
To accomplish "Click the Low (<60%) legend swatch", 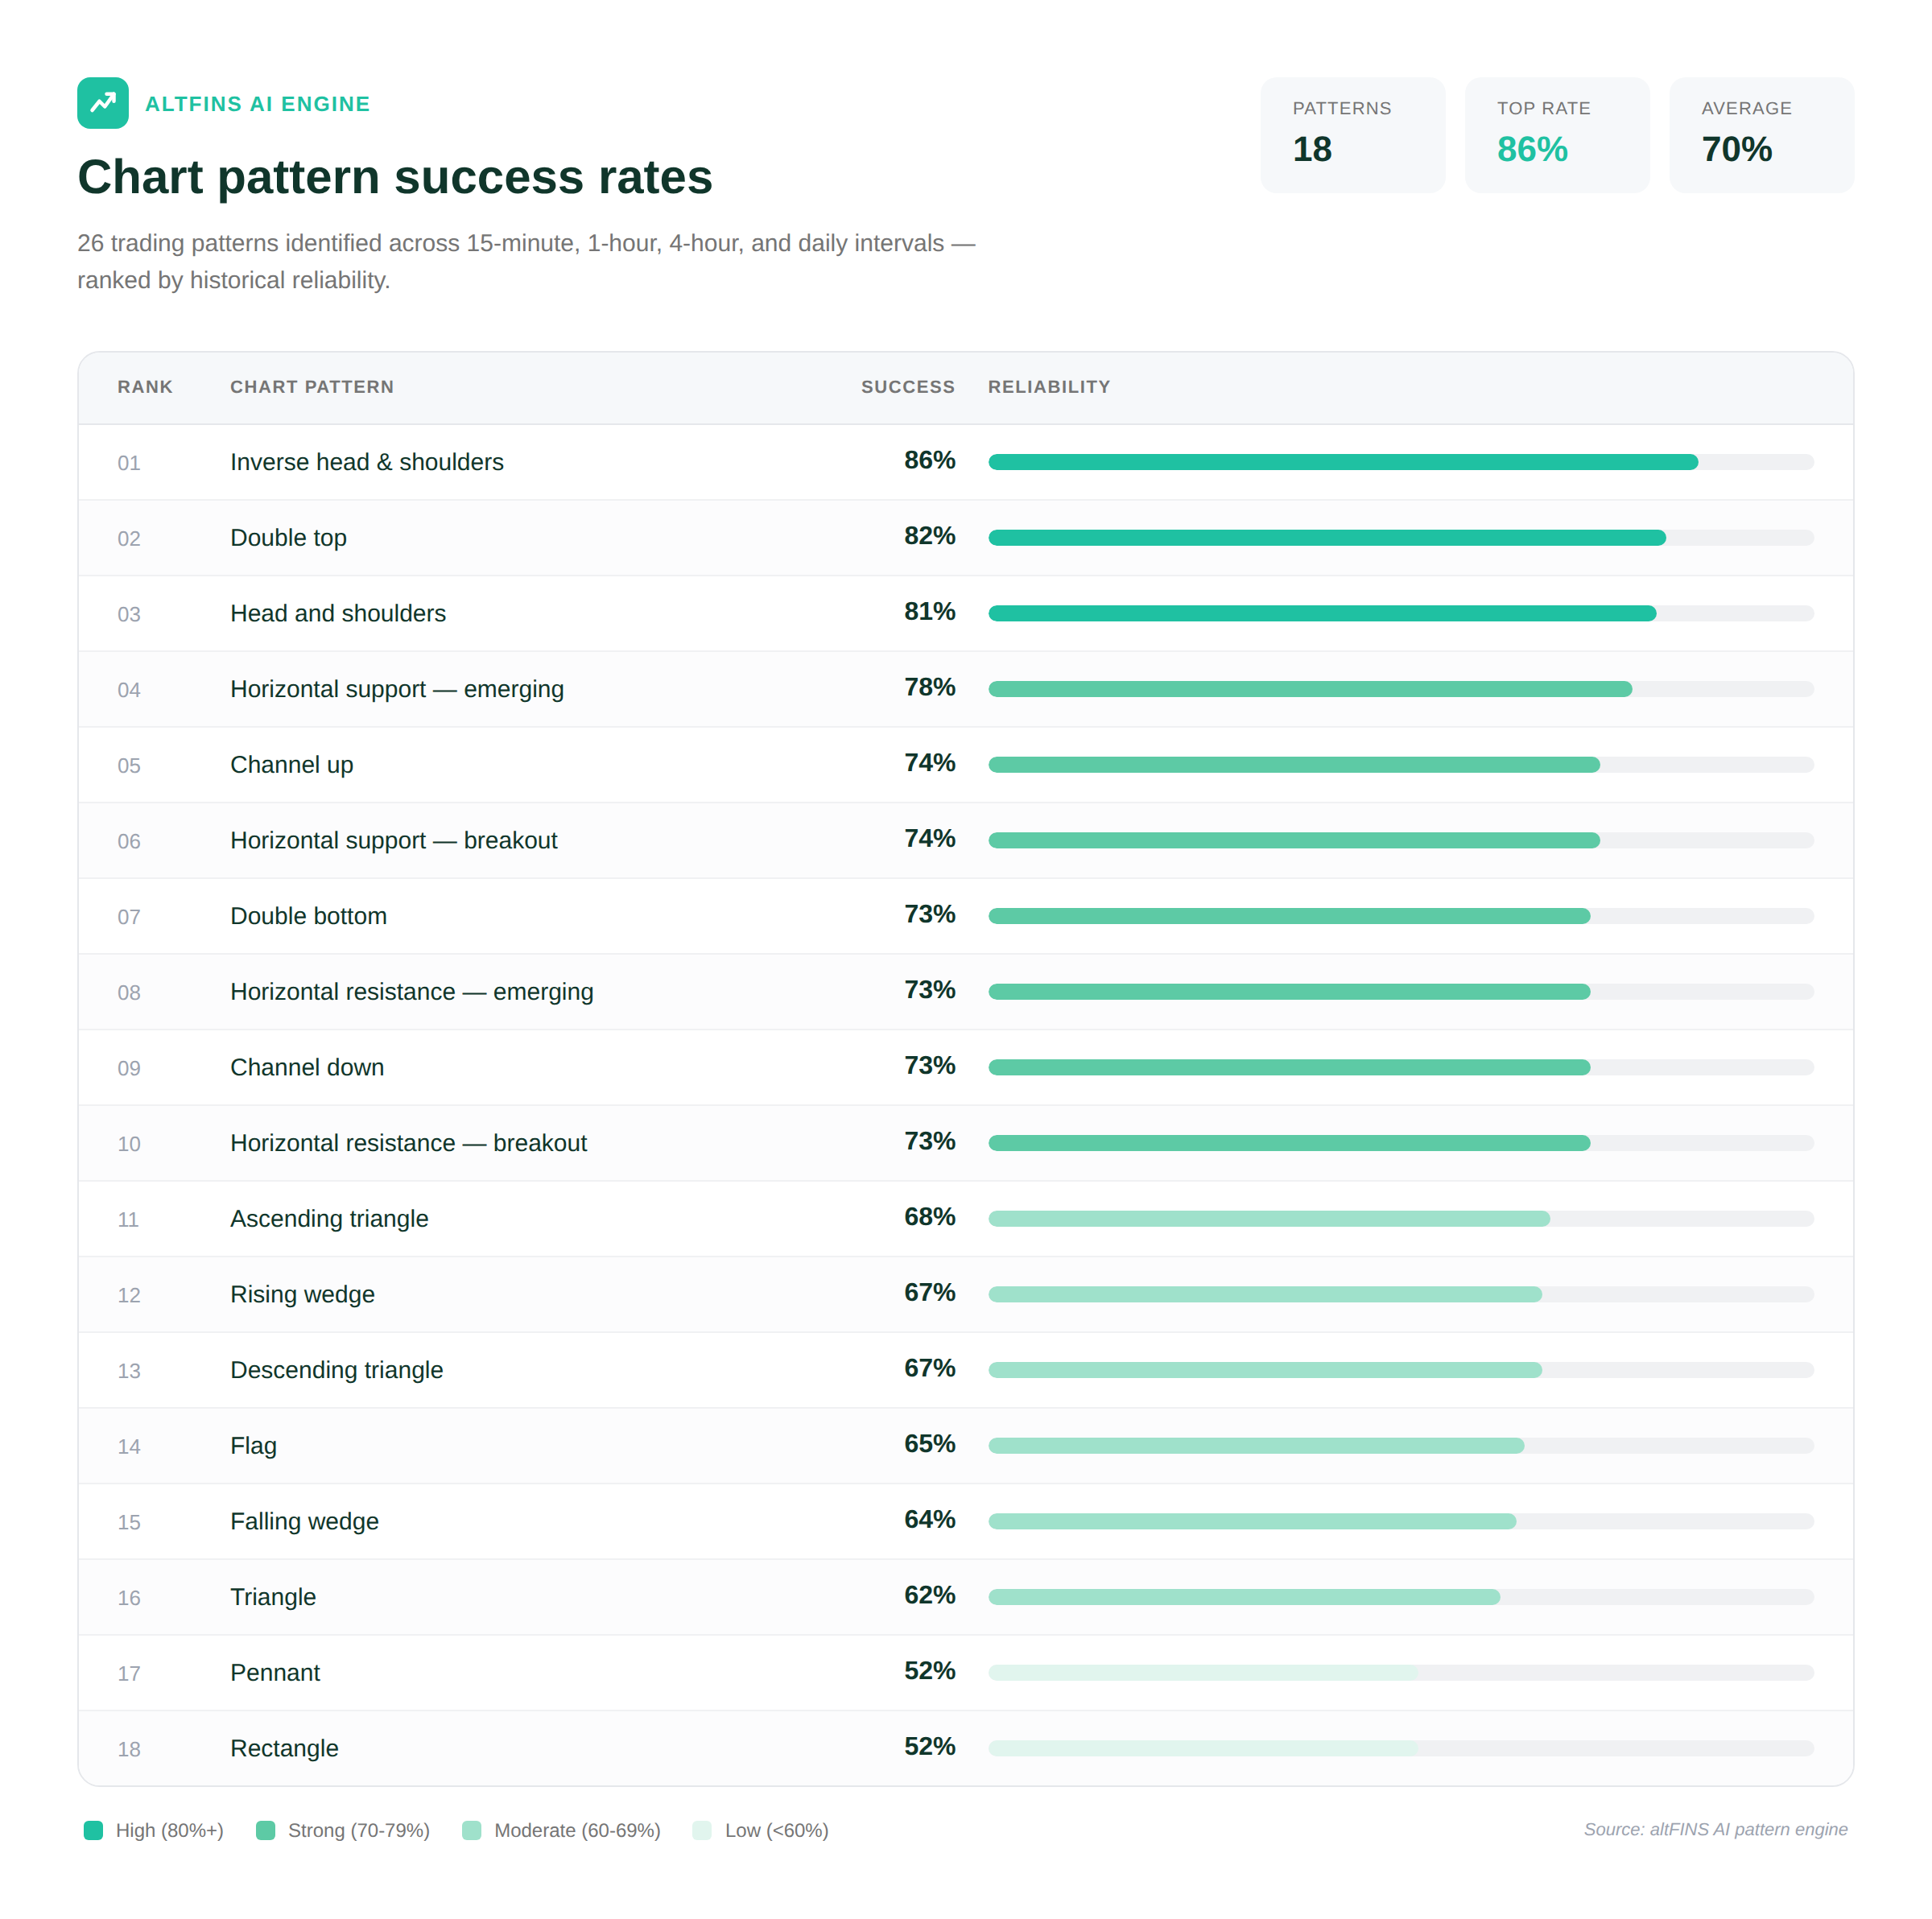I will coord(702,1830).
